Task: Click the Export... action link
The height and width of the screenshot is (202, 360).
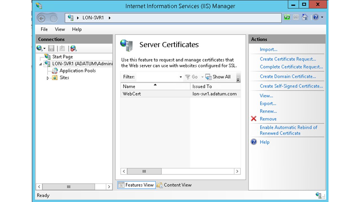Action: click(268, 104)
